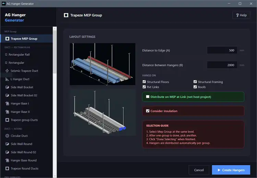Toggle the Structural Floors checkbox

144,82
